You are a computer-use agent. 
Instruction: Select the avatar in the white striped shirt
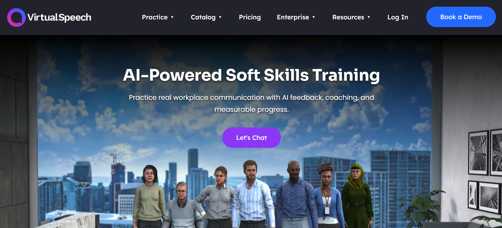tap(251, 195)
